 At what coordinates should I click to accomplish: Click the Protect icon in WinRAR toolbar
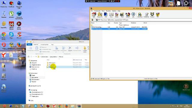click(152, 15)
